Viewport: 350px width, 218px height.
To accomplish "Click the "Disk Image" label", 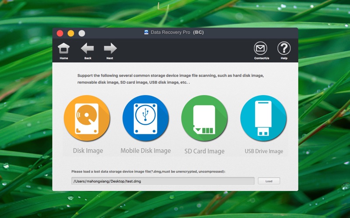I will pyautogui.click(x=88, y=151).
